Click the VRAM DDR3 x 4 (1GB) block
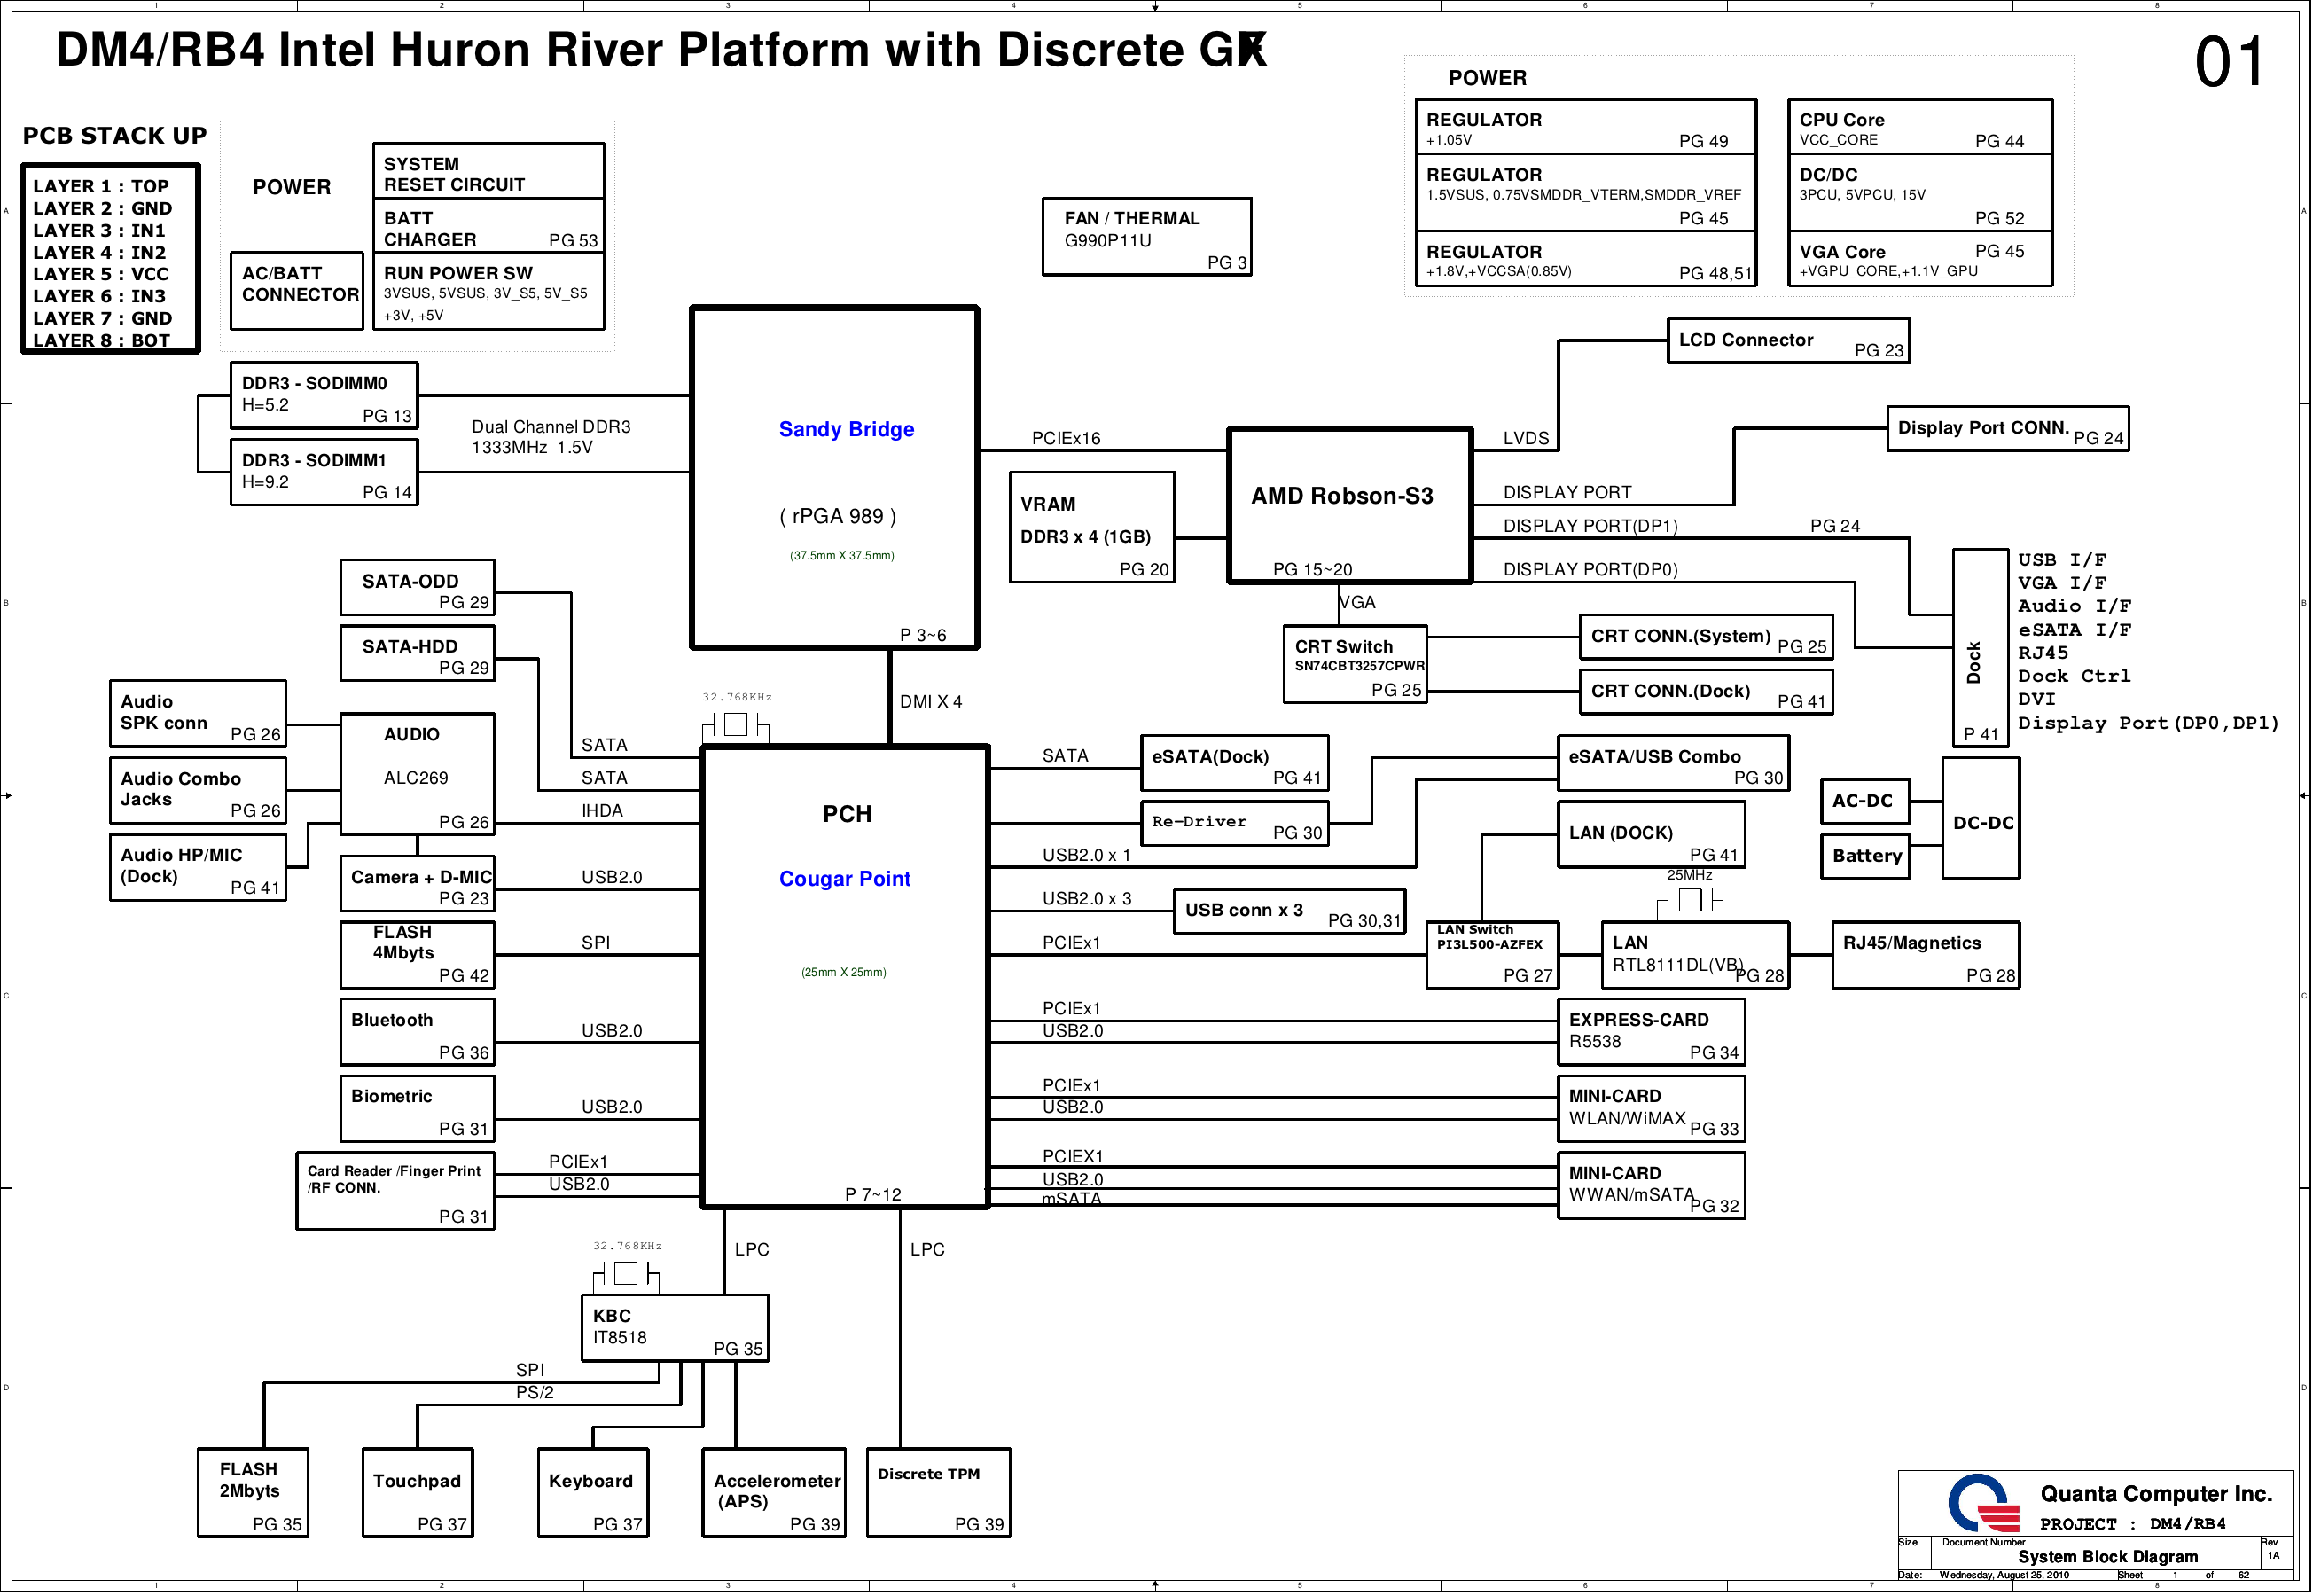Screen dimensions: 2313x1596 (1091, 528)
